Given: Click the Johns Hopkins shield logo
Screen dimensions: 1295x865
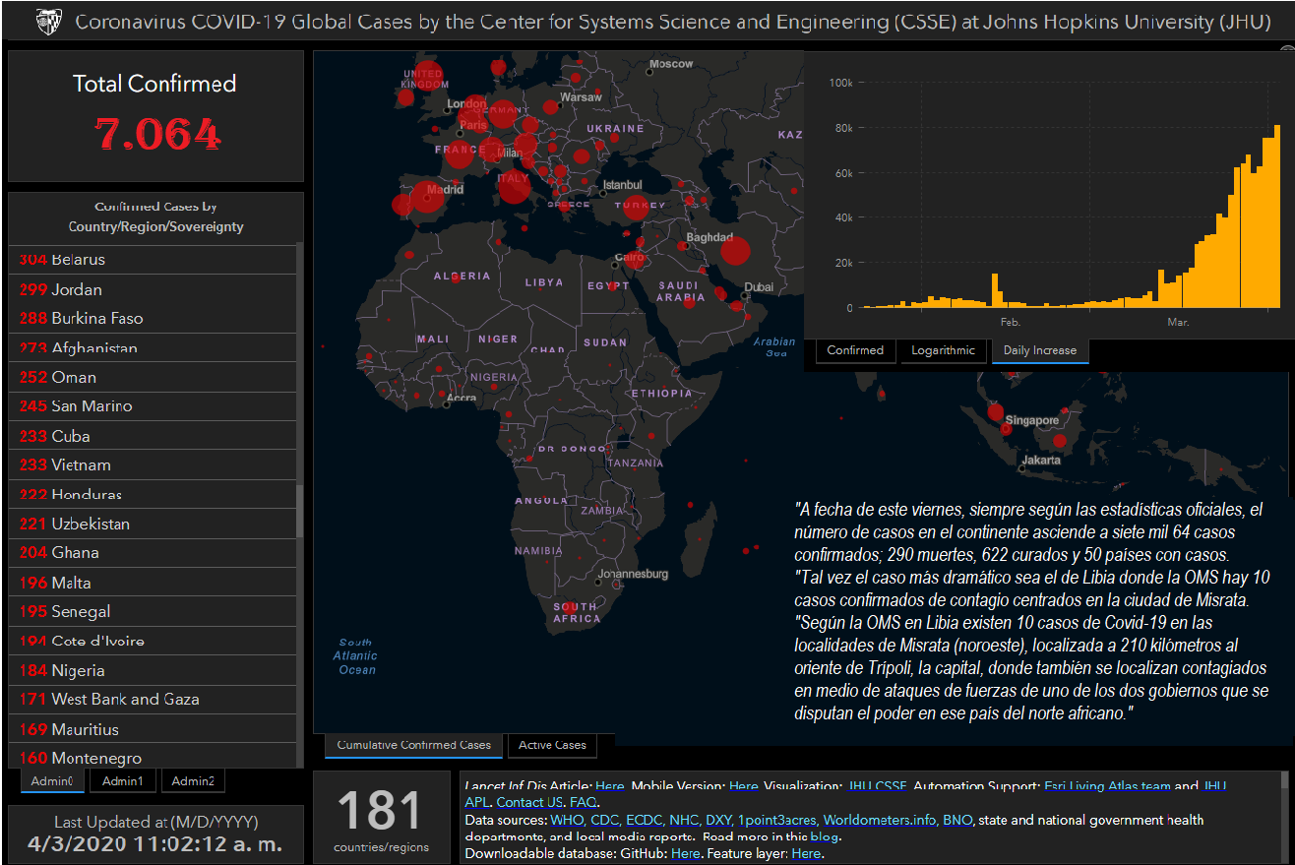Looking at the screenshot, I should point(47,21).
